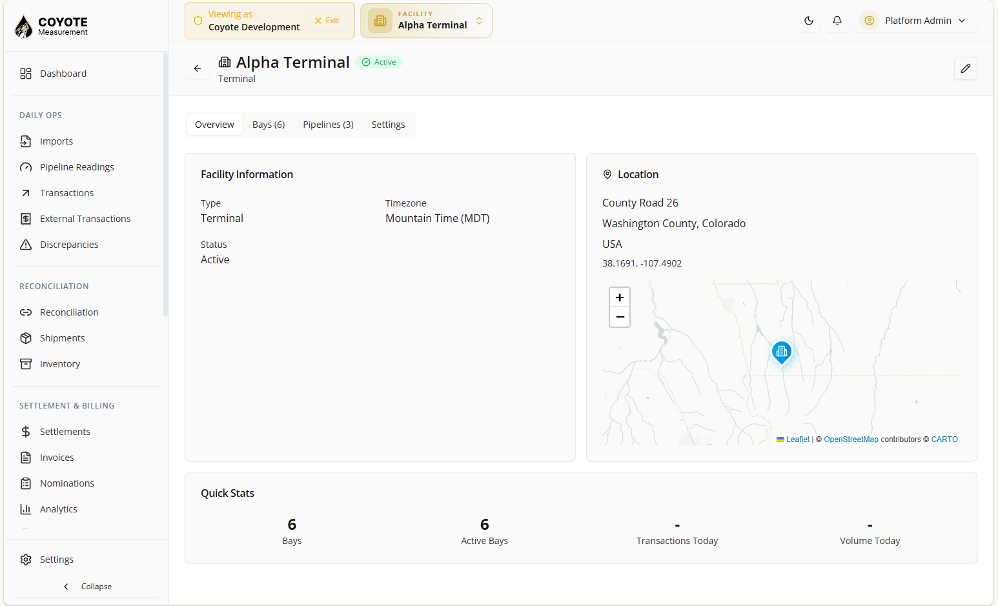Click the Transactions Today stat

[x=677, y=532]
